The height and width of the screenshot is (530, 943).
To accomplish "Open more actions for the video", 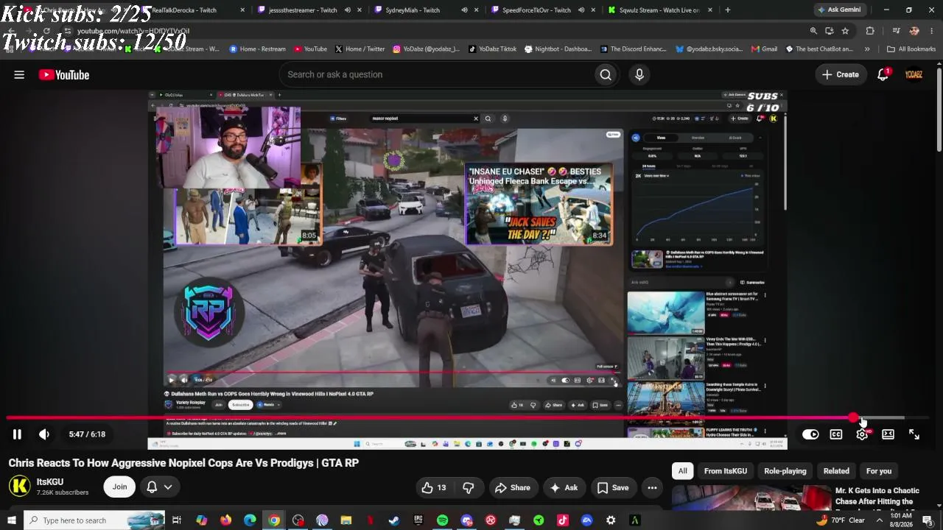I will (652, 487).
